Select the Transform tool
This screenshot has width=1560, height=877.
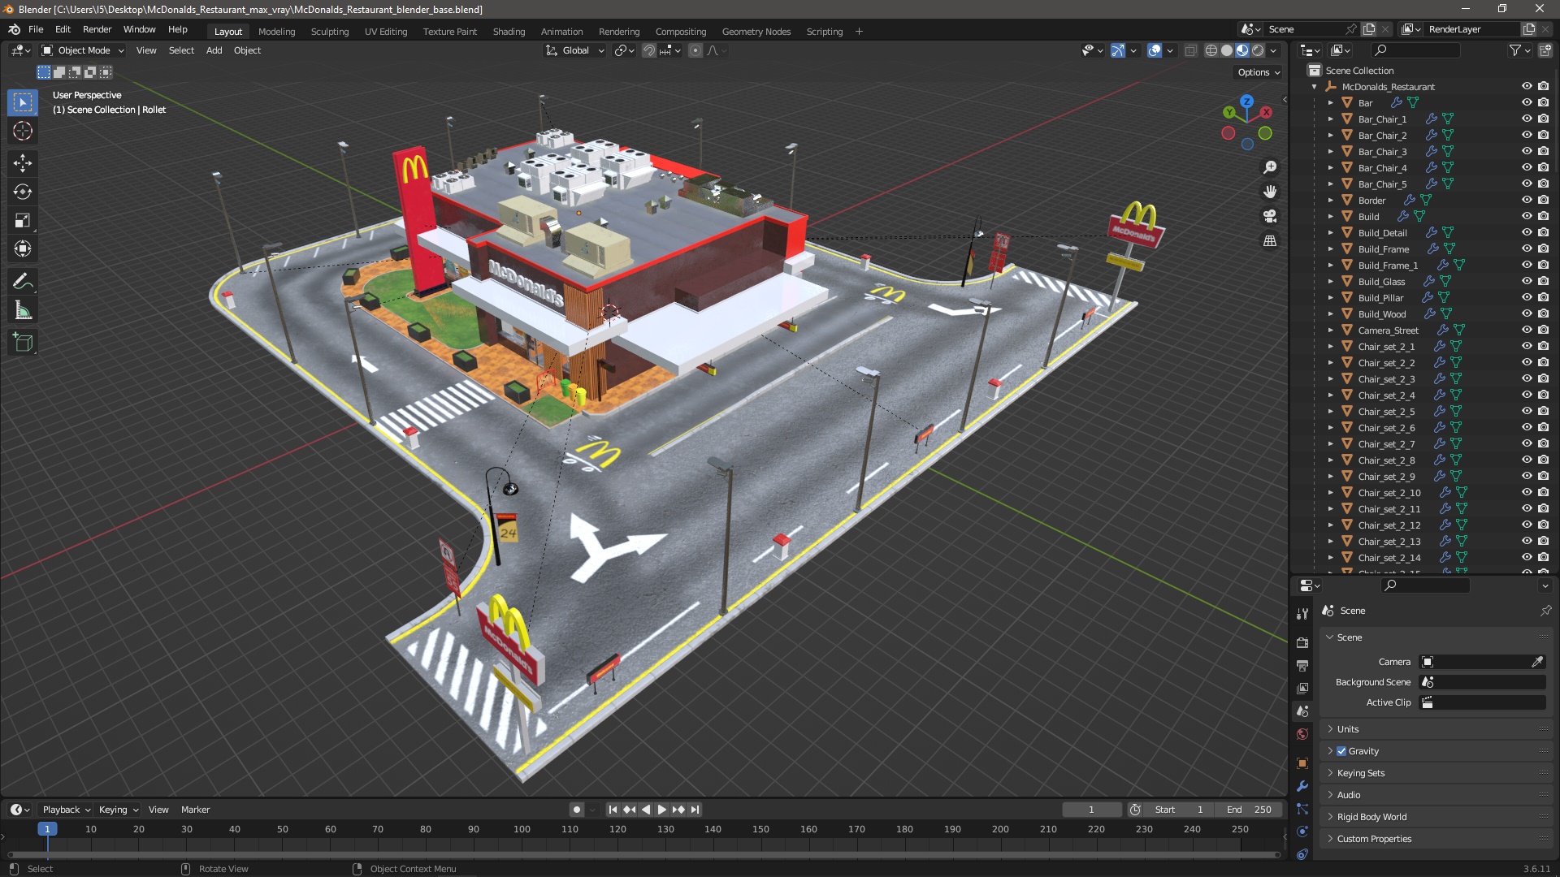click(23, 248)
